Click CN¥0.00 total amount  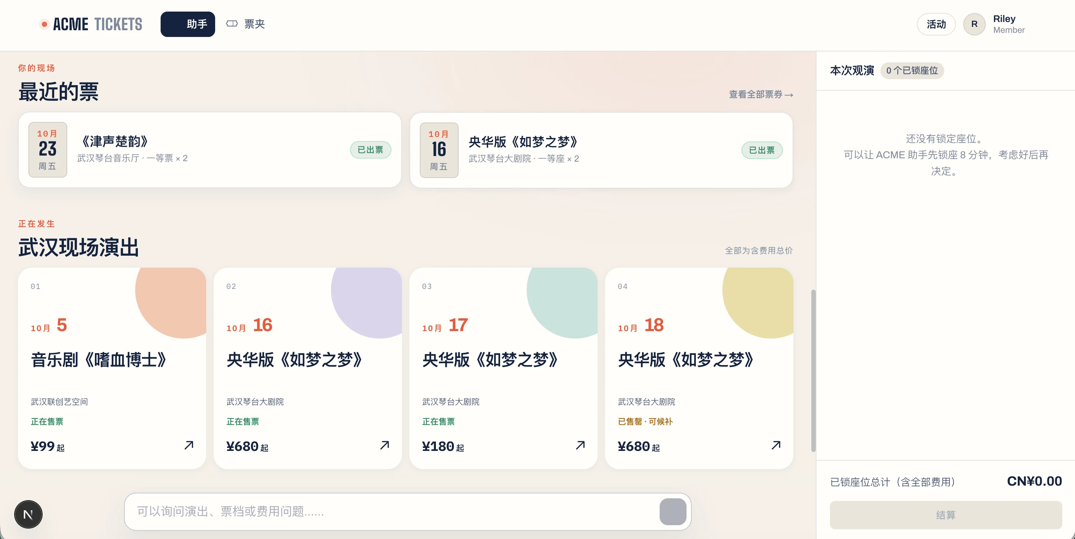1035,481
